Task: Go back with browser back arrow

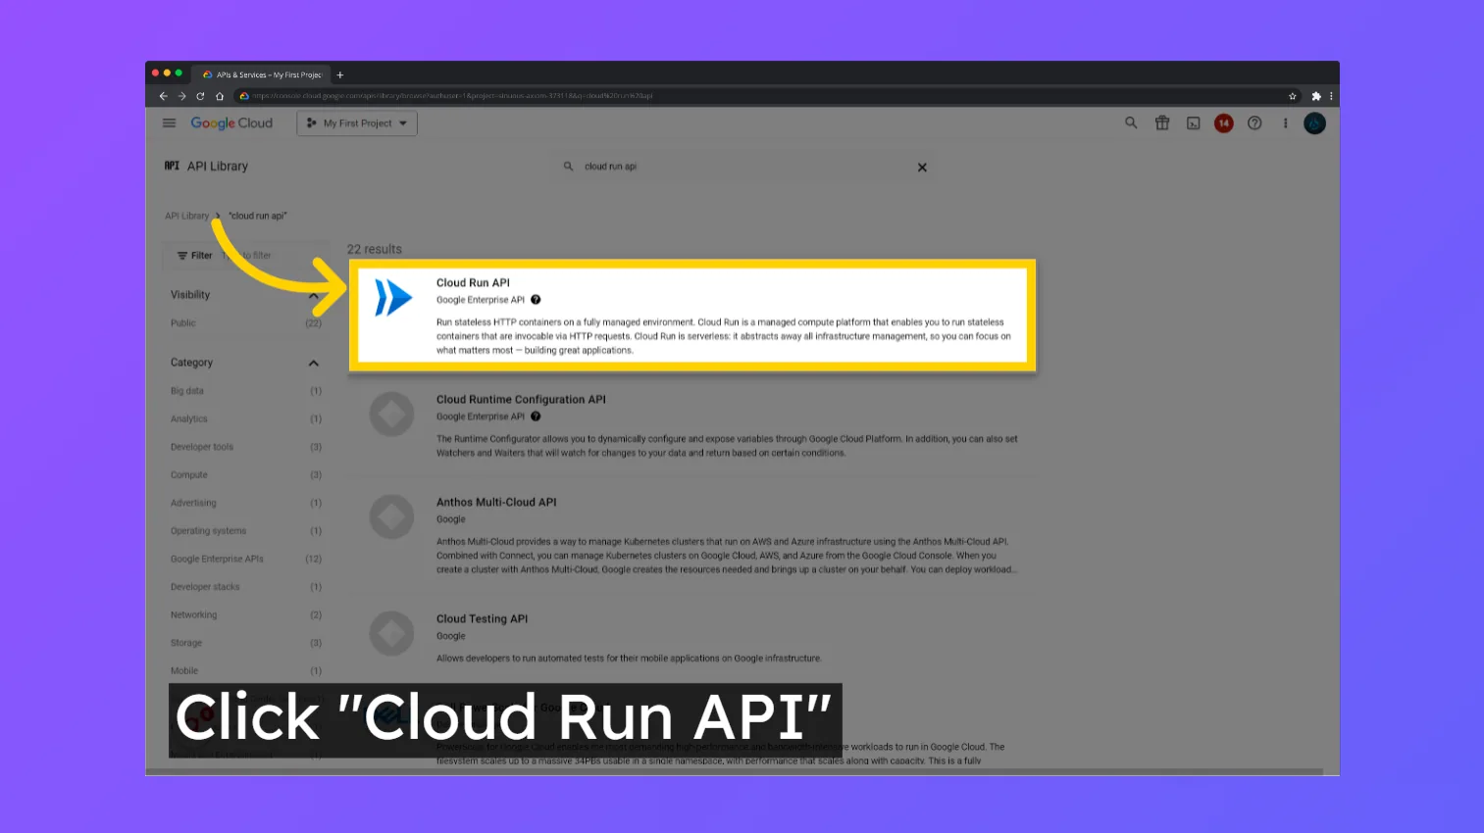Action: 163,96
